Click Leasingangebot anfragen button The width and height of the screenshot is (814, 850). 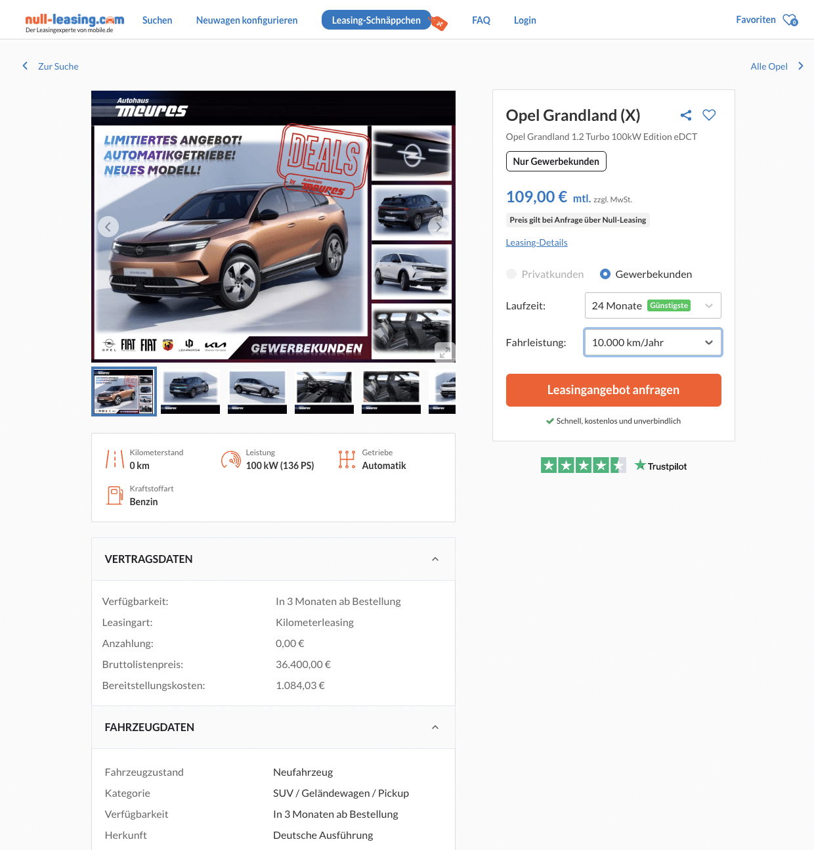pyautogui.click(x=614, y=390)
